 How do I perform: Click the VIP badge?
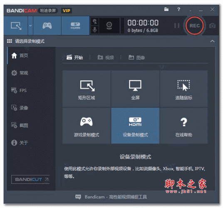(67, 11)
